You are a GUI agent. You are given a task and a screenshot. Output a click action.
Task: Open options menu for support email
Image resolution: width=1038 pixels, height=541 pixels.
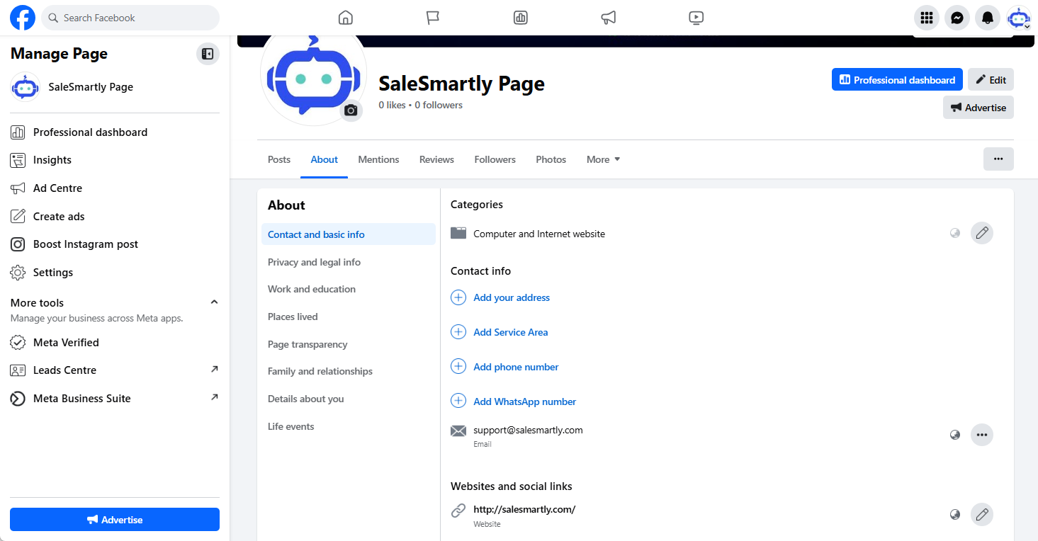981,435
